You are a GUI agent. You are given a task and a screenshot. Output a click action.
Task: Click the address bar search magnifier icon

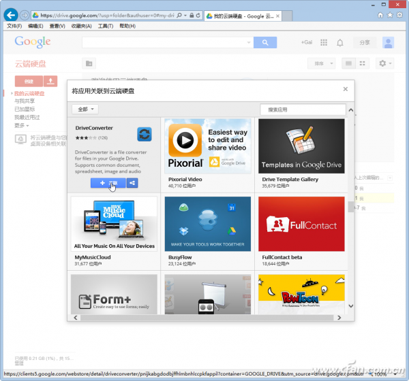[x=179, y=16]
